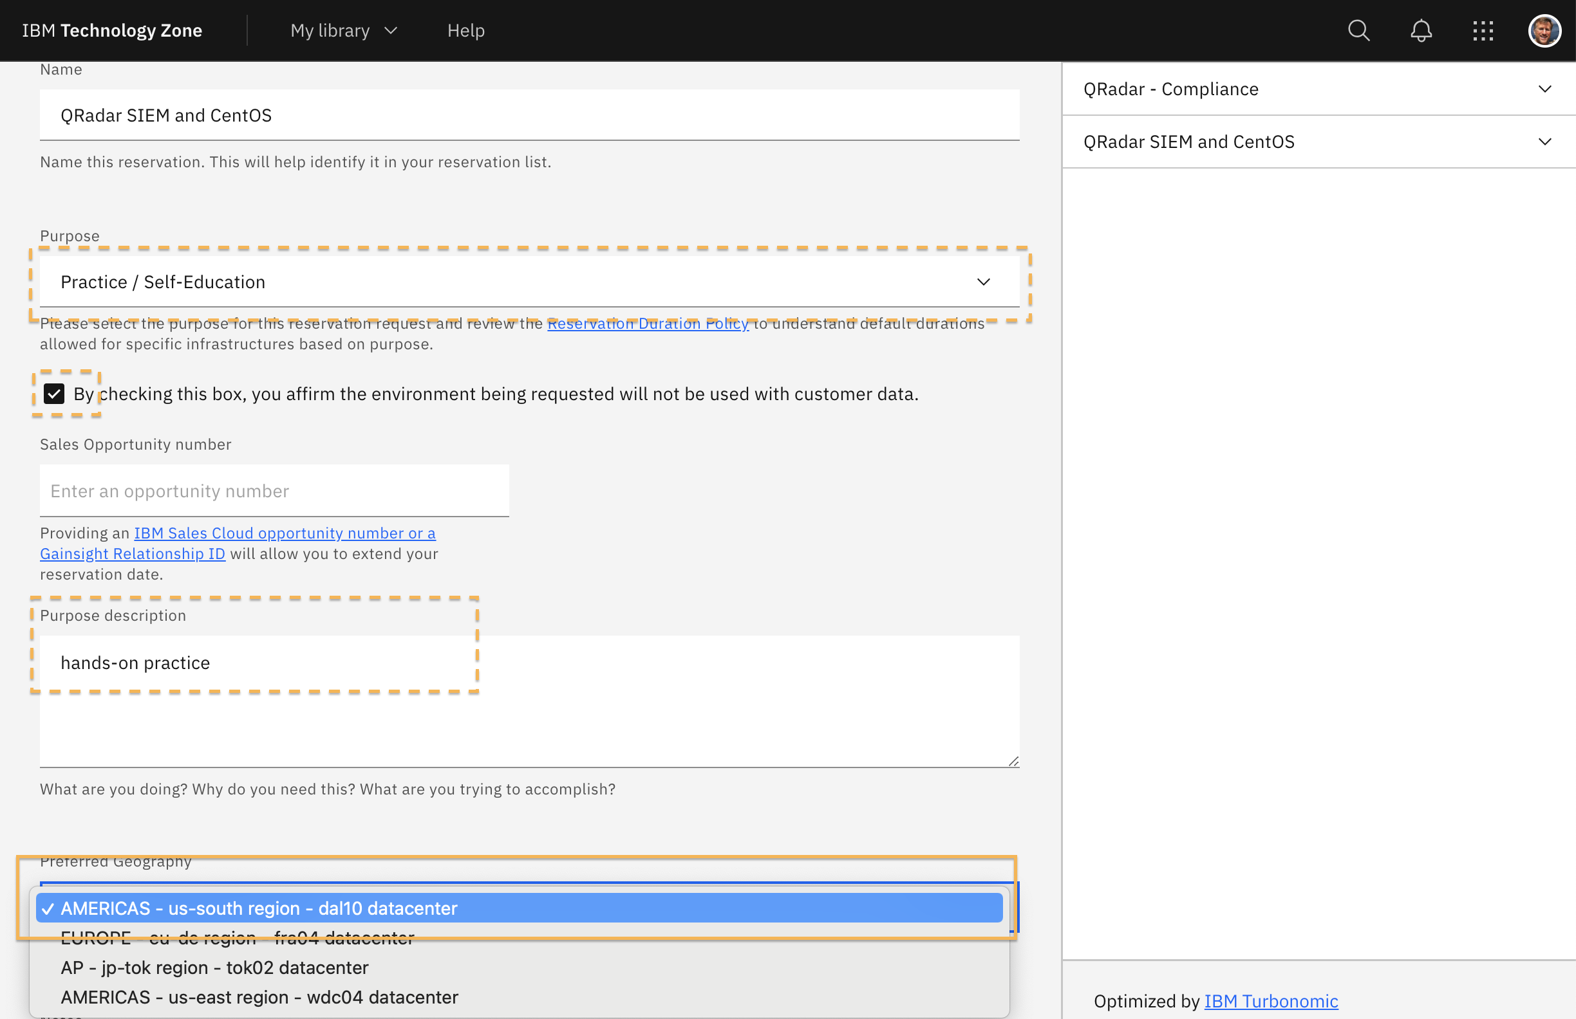
Task: Open the notifications bell
Action: coord(1420,30)
